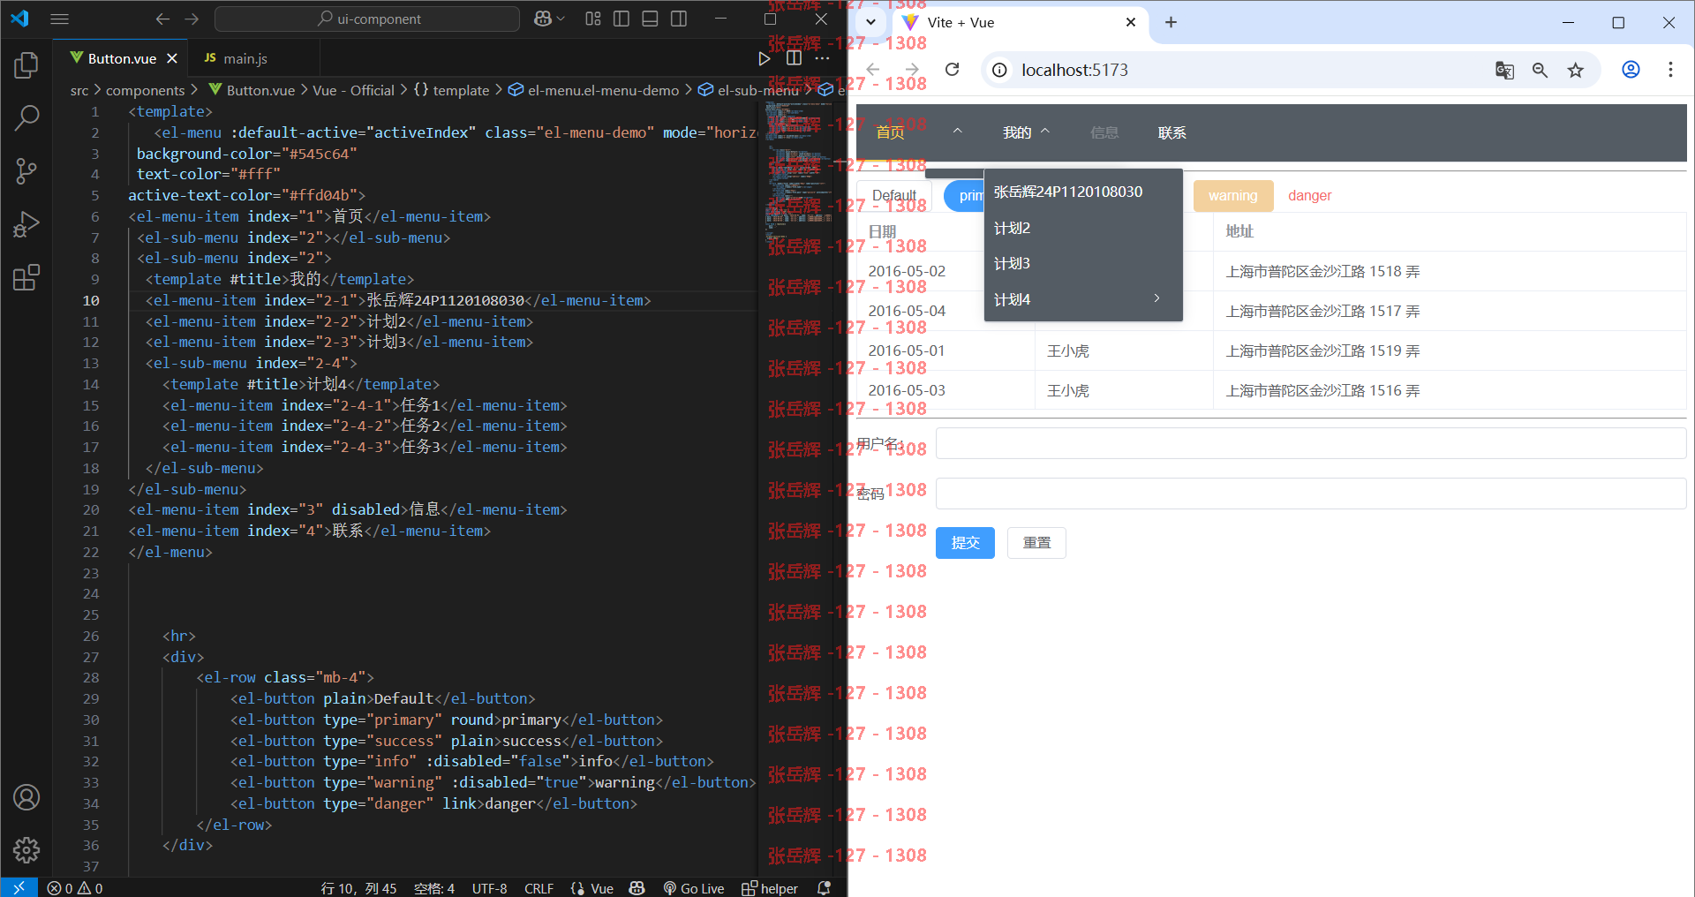Click the danger link button
This screenshot has height=897, width=1695.
[1309, 195]
